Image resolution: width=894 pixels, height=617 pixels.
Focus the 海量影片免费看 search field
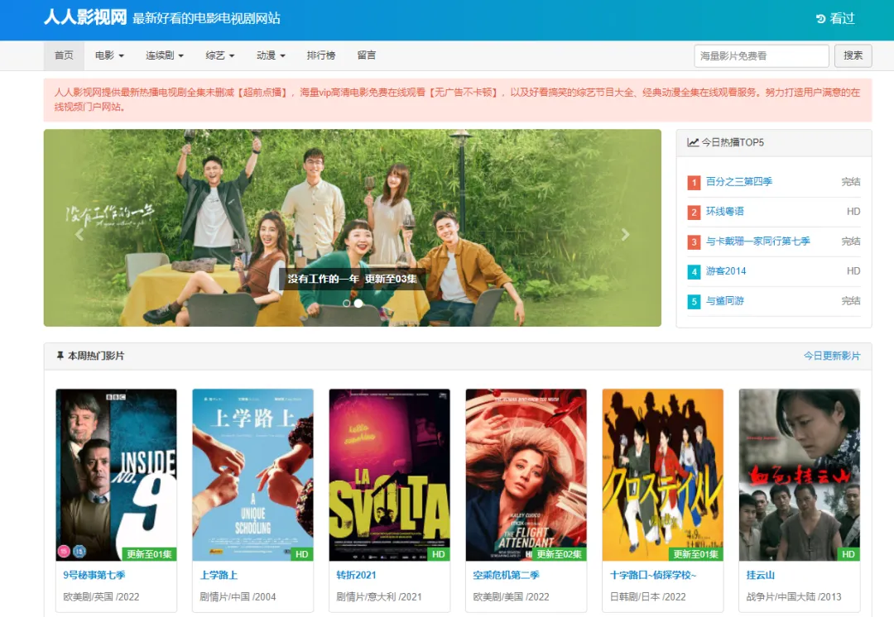[x=762, y=56]
